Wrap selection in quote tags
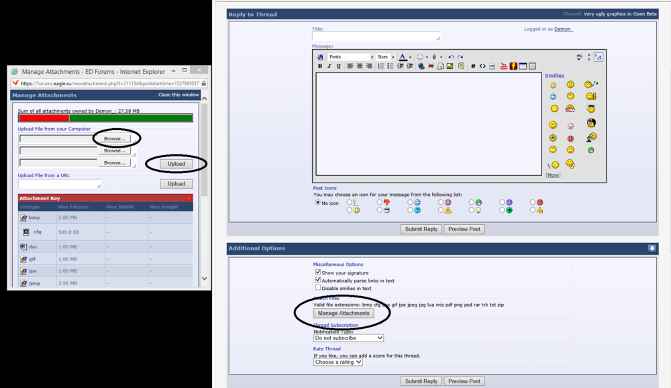Viewport: 671px width, 388px height. (461, 66)
